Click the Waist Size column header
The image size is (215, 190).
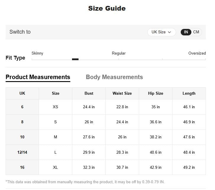[x=122, y=94]
